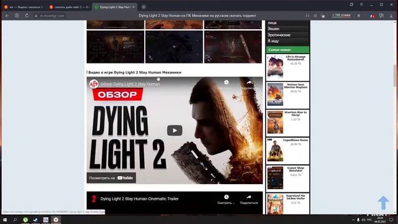The width and height of the screenshot is (398, 224).
Task: Open Steam from the taskbar
Action: click(35, 220)
